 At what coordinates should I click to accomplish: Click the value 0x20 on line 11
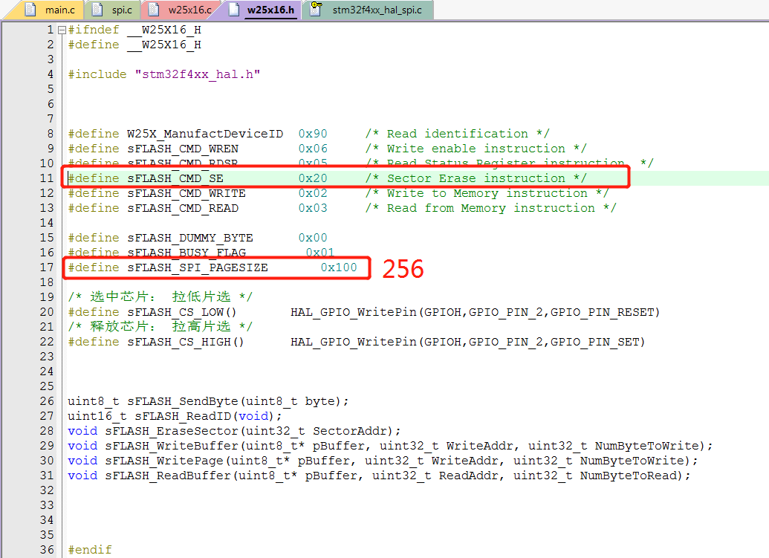point(313,178)
